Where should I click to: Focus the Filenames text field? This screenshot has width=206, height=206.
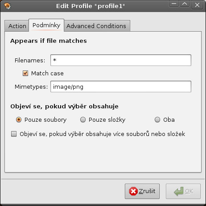coord(121,60)
